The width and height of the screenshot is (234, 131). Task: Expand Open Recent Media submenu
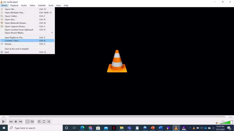click(x=27, y=33)
